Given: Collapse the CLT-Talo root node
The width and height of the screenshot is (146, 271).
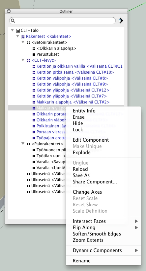Looking at the screenshot, I should tap(12, 30).
